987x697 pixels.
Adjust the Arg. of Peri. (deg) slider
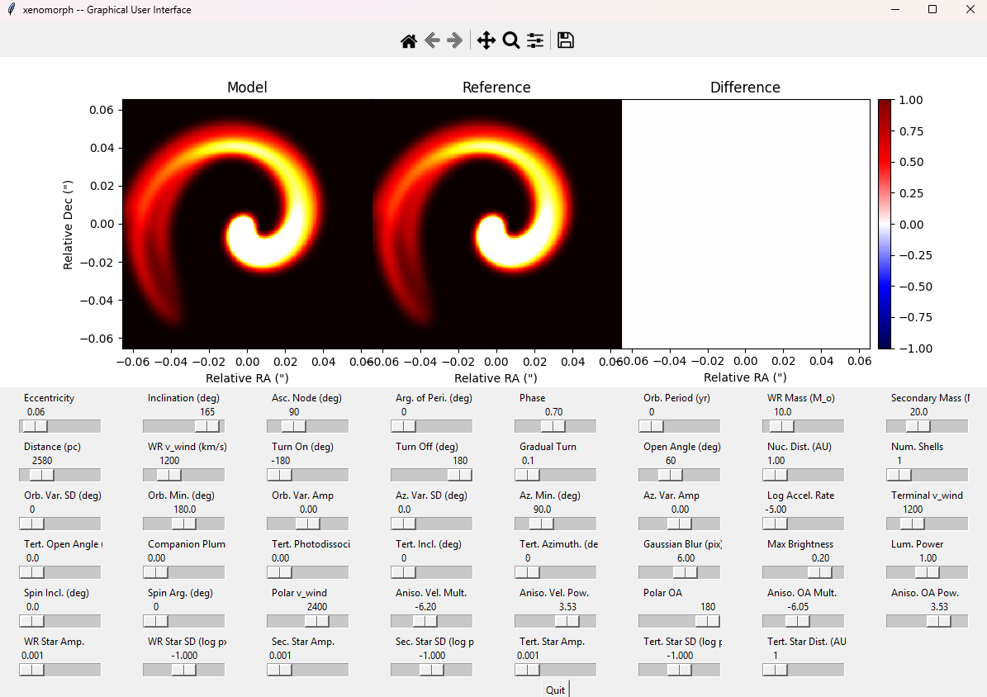[x=432, y=426]
